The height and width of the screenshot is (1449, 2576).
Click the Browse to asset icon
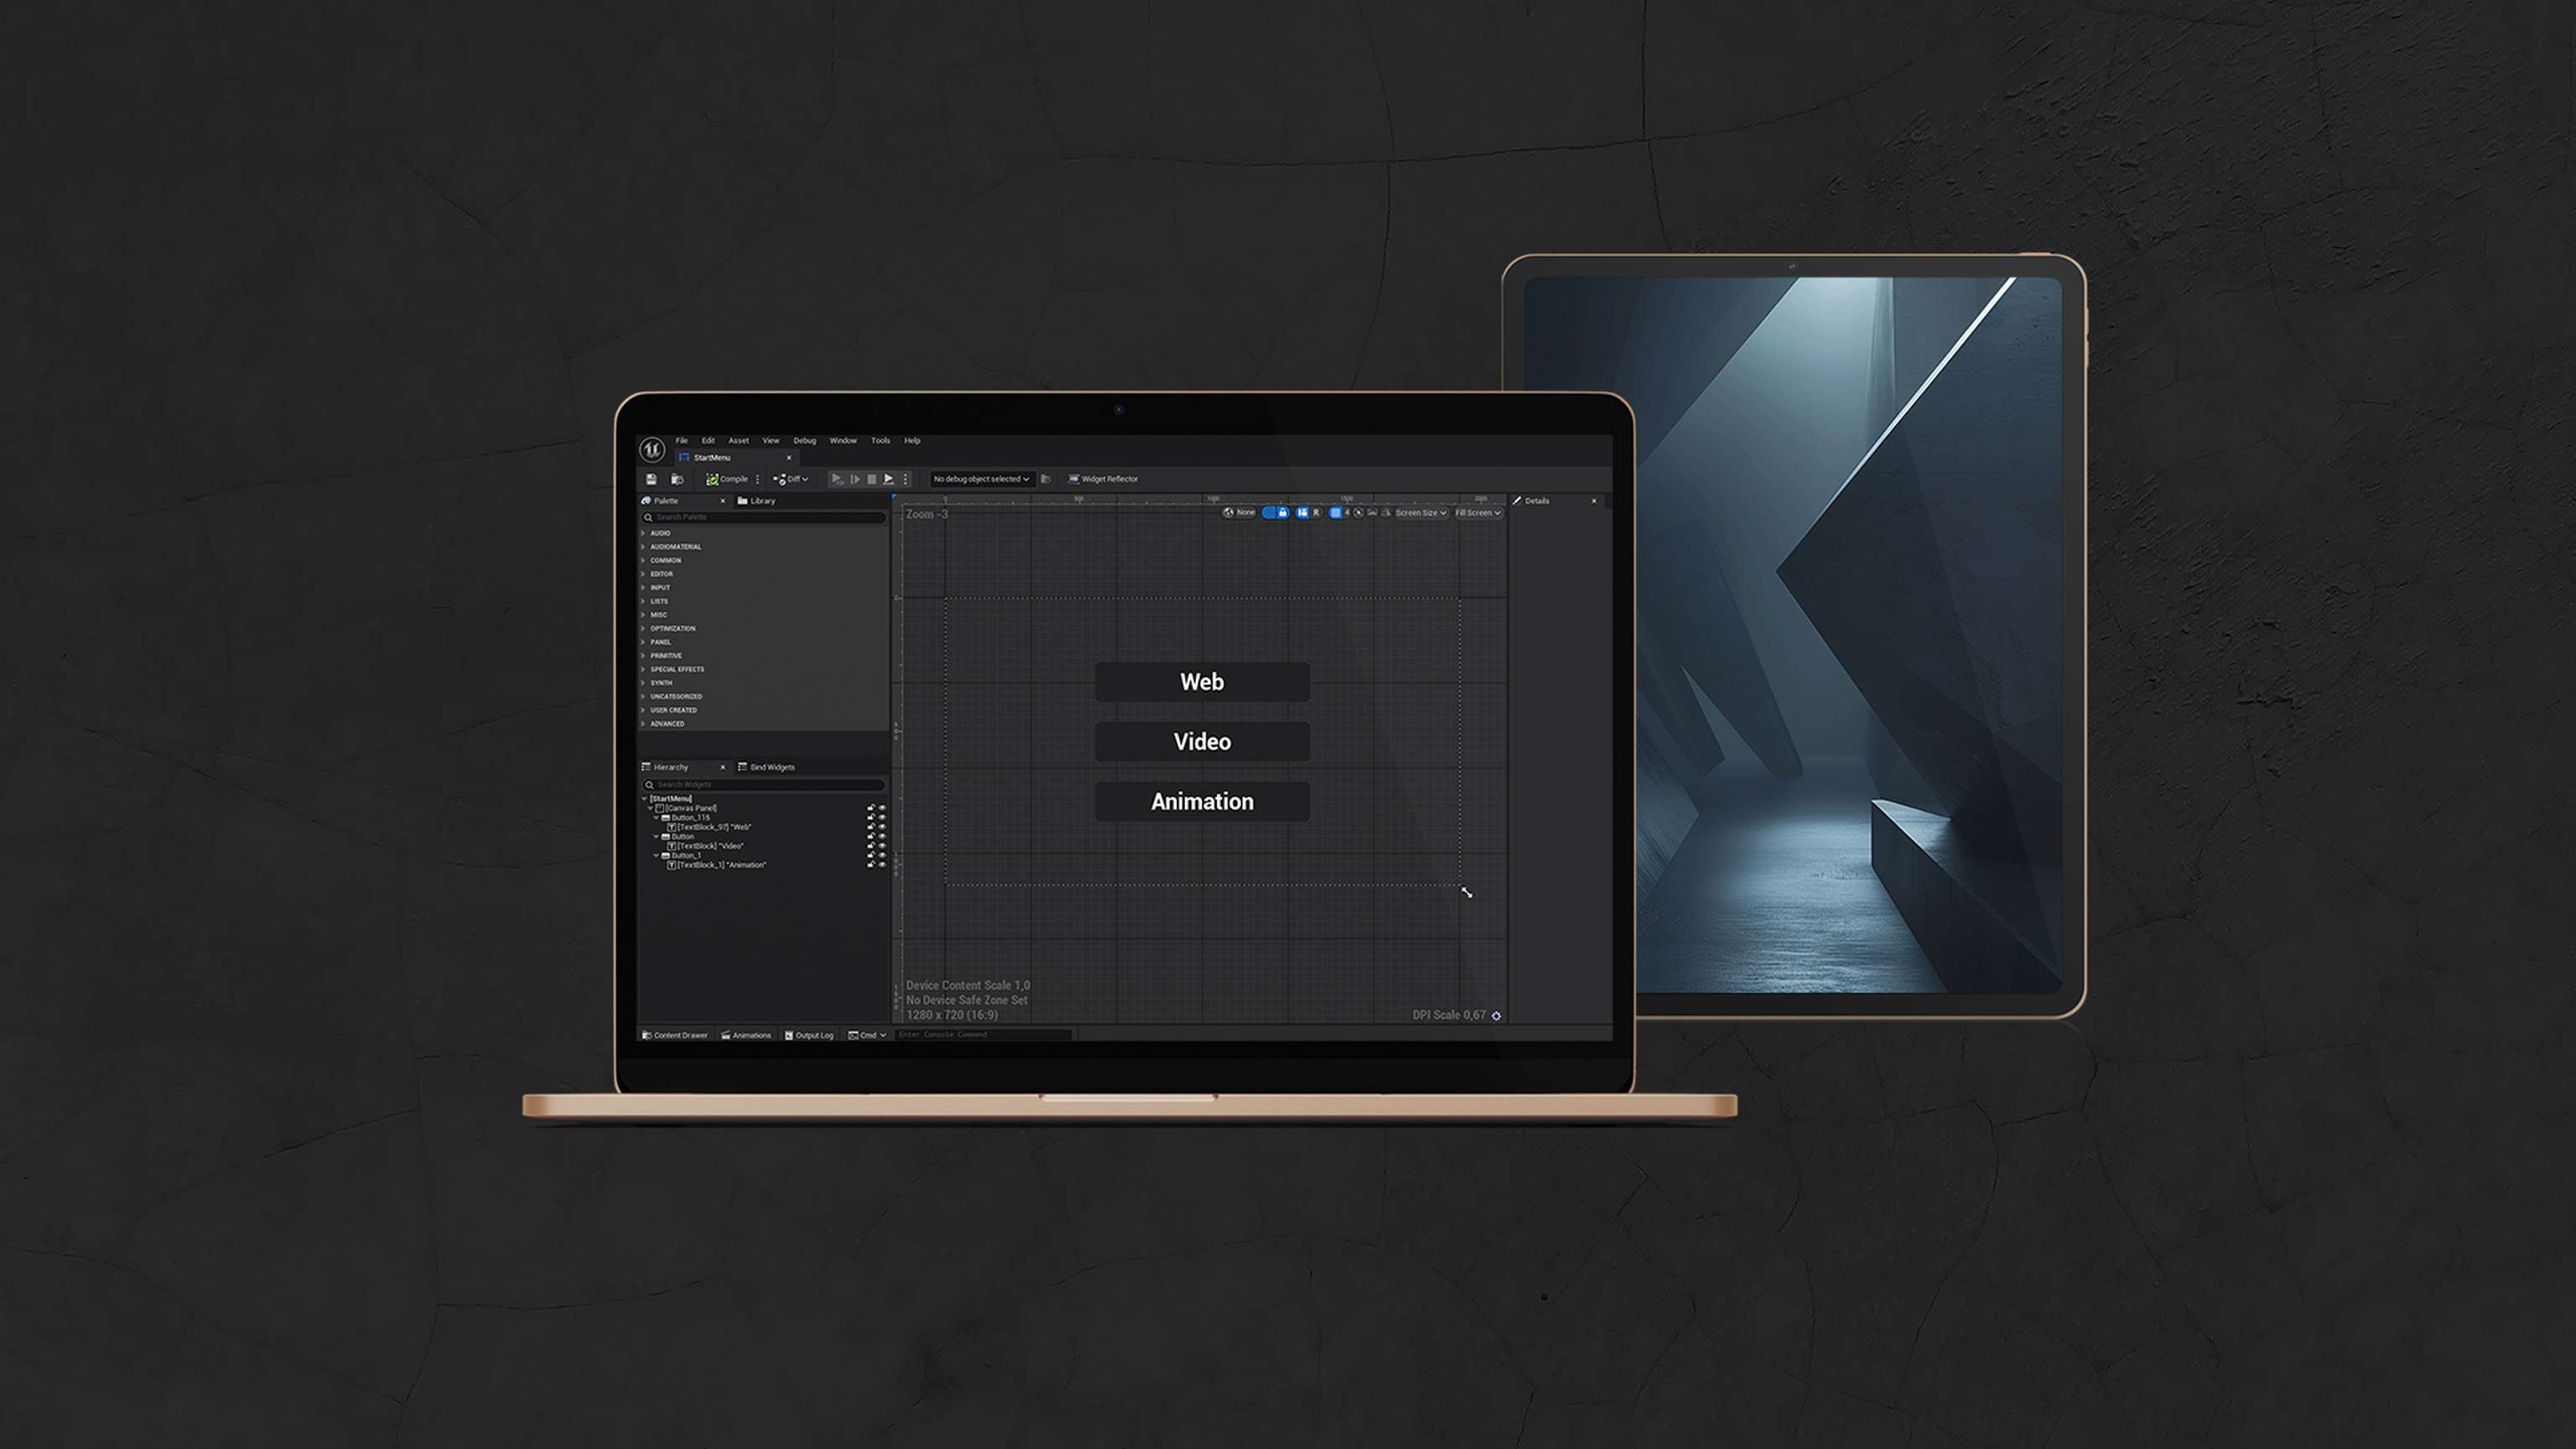point(677,479)
